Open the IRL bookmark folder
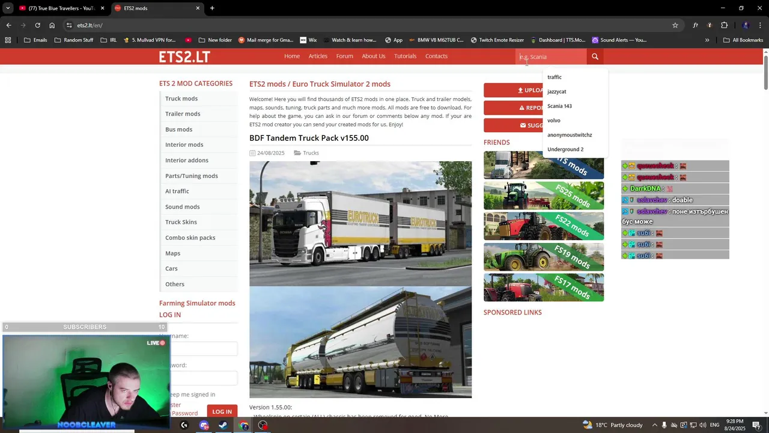Viewport: 769px width, 433px height. click(109, 40)
